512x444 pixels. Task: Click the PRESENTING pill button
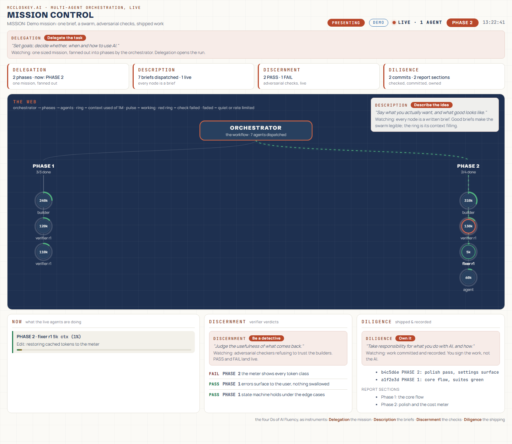point(346,23)
